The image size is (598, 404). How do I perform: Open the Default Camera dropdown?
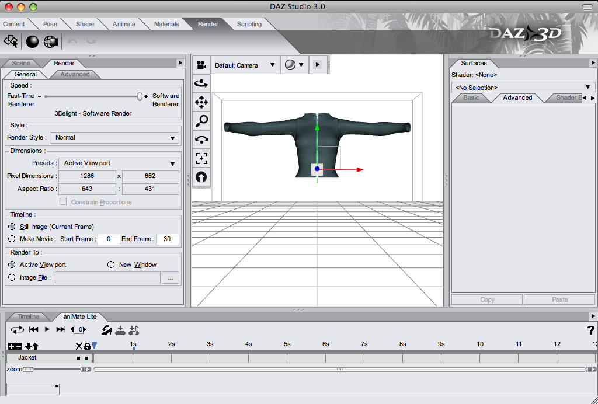coord(245,65)
